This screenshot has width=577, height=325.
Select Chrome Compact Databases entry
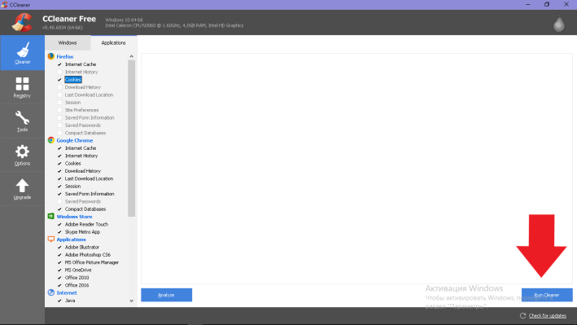(x=85, y=209)
